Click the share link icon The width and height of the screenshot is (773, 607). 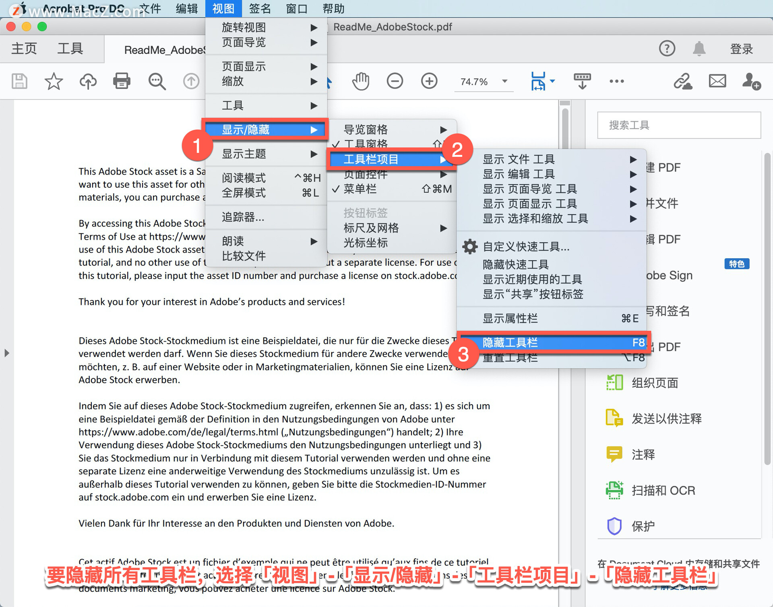point(683,81)
